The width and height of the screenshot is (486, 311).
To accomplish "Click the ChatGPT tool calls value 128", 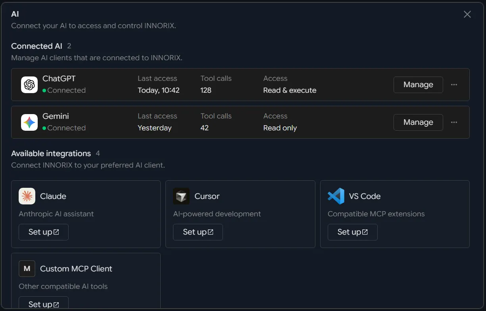I will click(206, 90).
